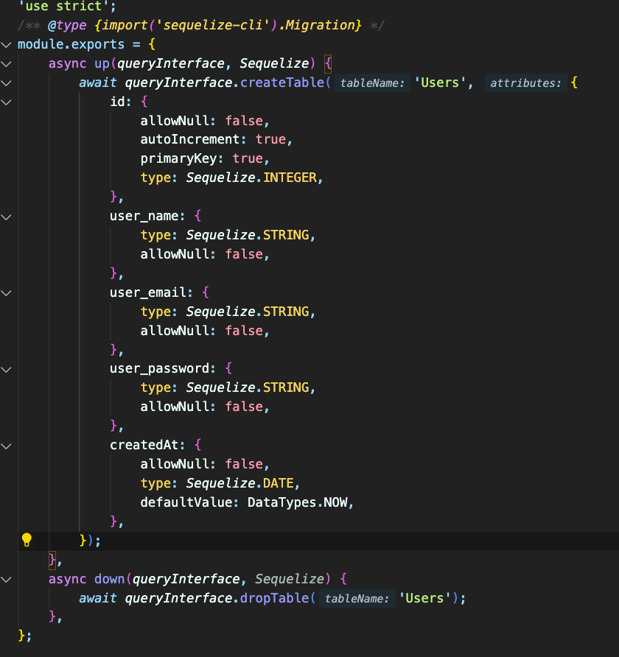Click the dropTable method name
Screen dimensions: 619x657
(x=275, y=598)
